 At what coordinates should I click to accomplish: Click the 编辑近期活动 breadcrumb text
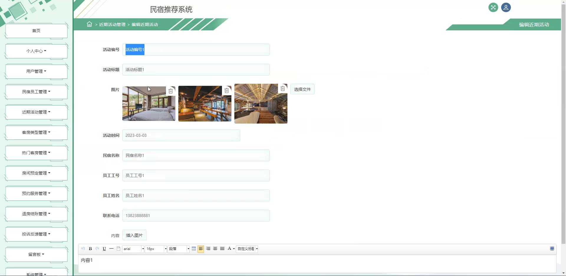[145, 24]
